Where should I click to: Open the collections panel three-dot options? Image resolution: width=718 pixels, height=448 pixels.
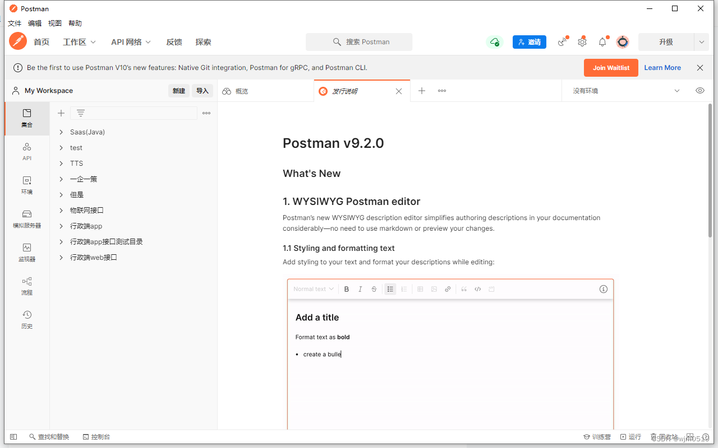(x=206, y=113)
